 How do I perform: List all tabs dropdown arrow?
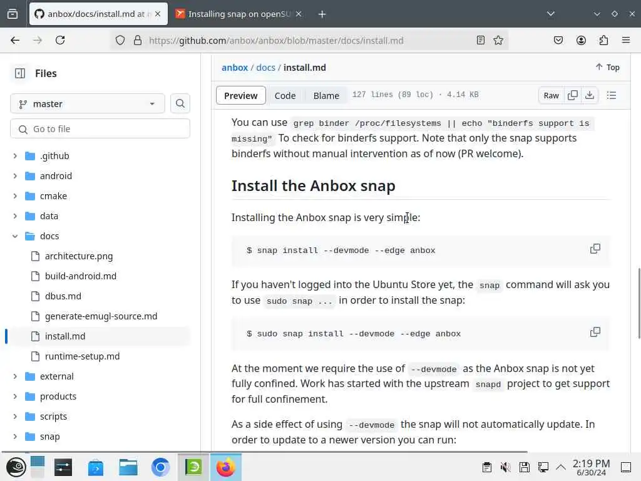pos(551,14)
